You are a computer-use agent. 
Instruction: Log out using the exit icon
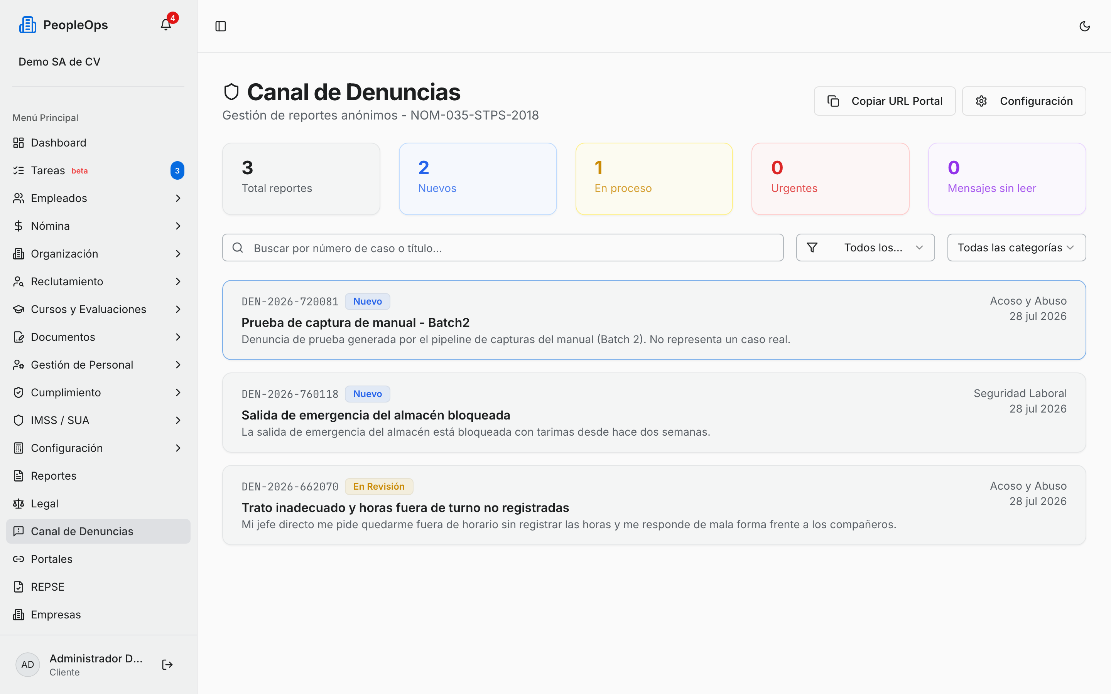167,665
